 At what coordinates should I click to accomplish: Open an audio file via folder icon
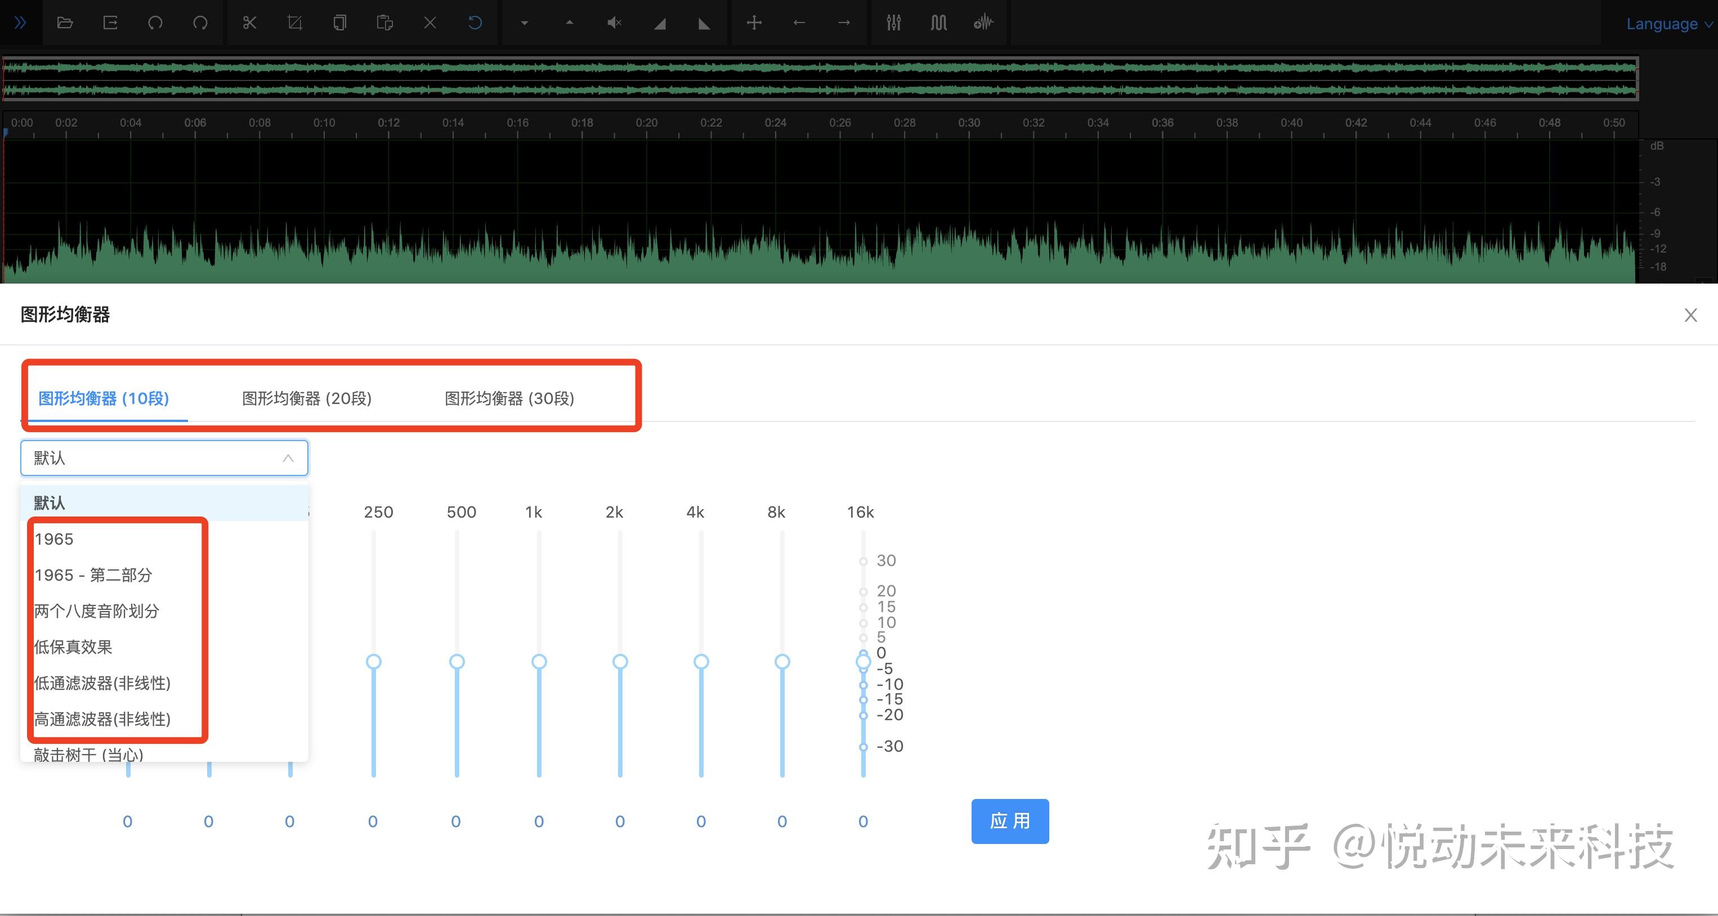[x=65, y=23]
